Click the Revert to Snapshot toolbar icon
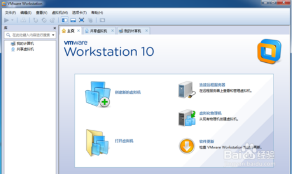The image size is (292, 174). (44, 20)
